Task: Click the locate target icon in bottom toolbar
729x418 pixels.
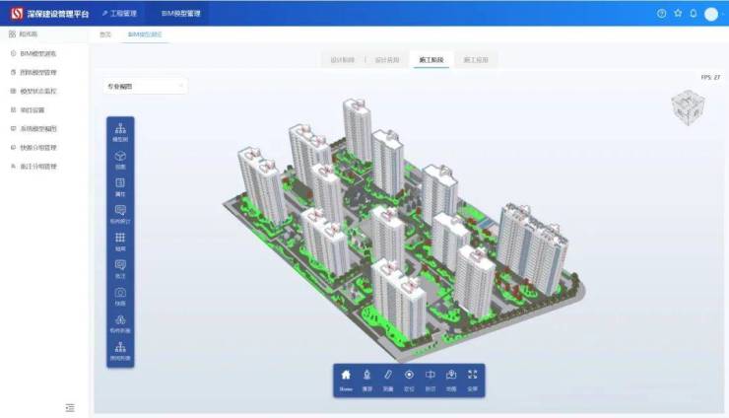Action: (409, 376)
